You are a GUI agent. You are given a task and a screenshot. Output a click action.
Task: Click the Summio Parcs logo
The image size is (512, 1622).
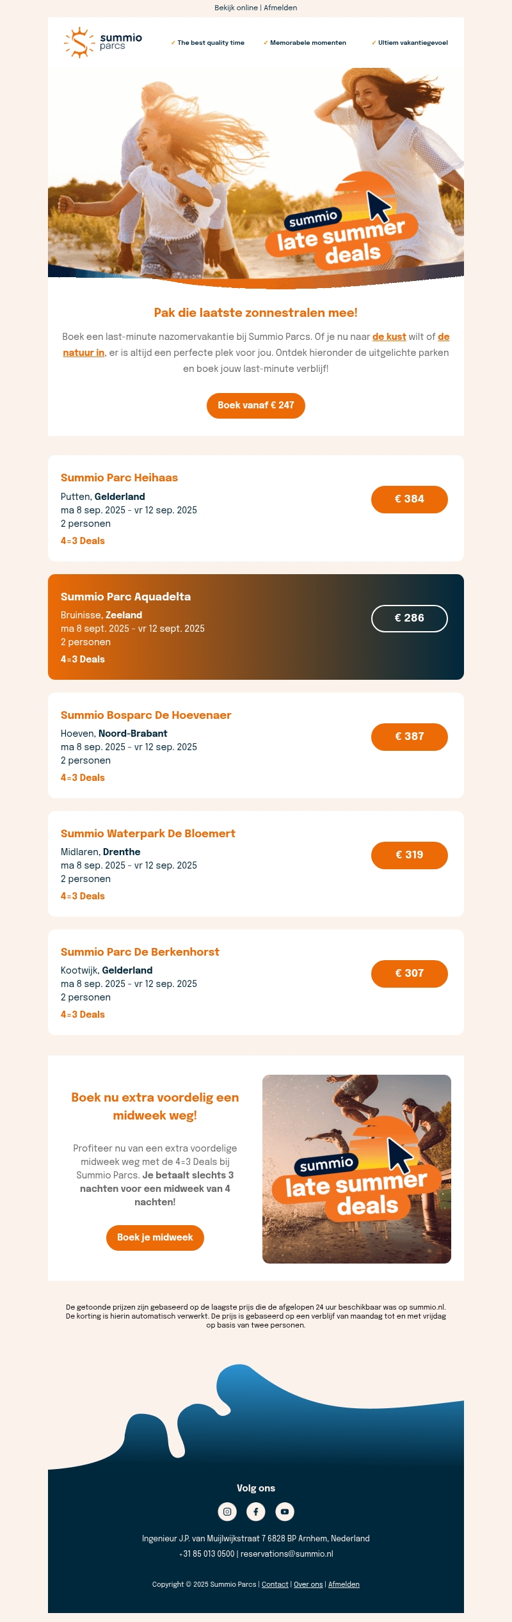coord(103,42)
